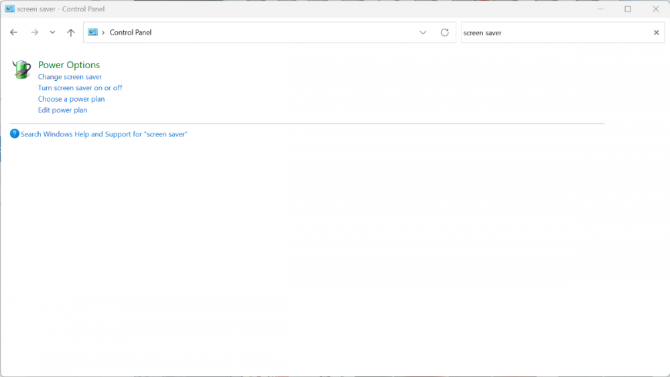Open Change screen saver link

(x=70, y=77)
